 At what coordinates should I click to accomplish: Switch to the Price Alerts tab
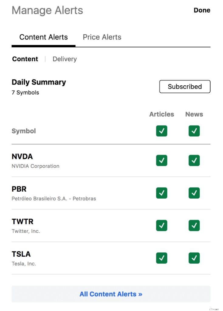102,37
